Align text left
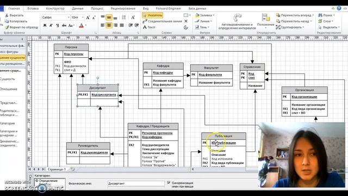This screenshot has height=196, width=348. click(x=103, y=26)
